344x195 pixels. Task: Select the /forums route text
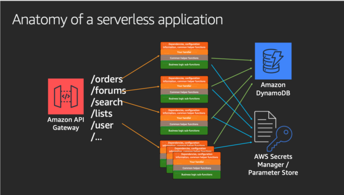pyautogui.click(x=109, y=91)
